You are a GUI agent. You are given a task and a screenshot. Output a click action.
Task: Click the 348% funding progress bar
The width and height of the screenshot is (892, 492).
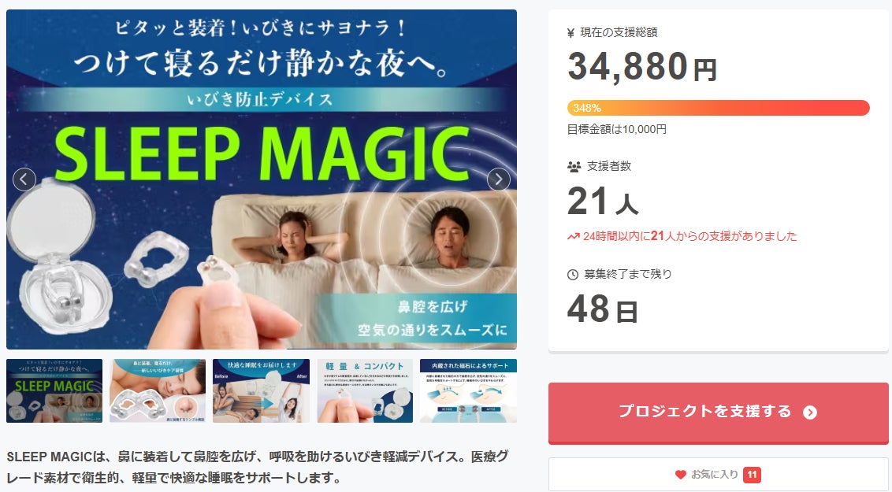[718, 108]
